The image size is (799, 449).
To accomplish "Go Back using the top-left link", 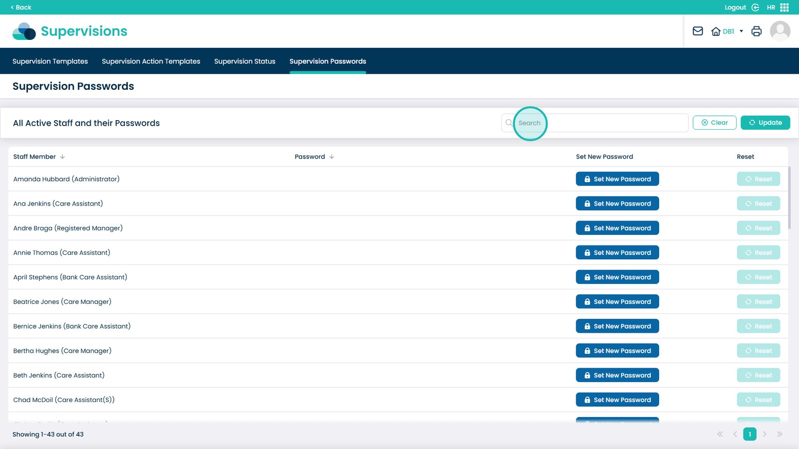I will pyautogui.click(x=21, y=7).
